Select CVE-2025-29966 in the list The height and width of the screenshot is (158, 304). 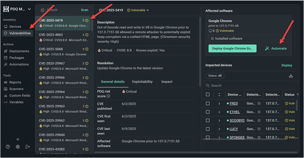(63, 80)
